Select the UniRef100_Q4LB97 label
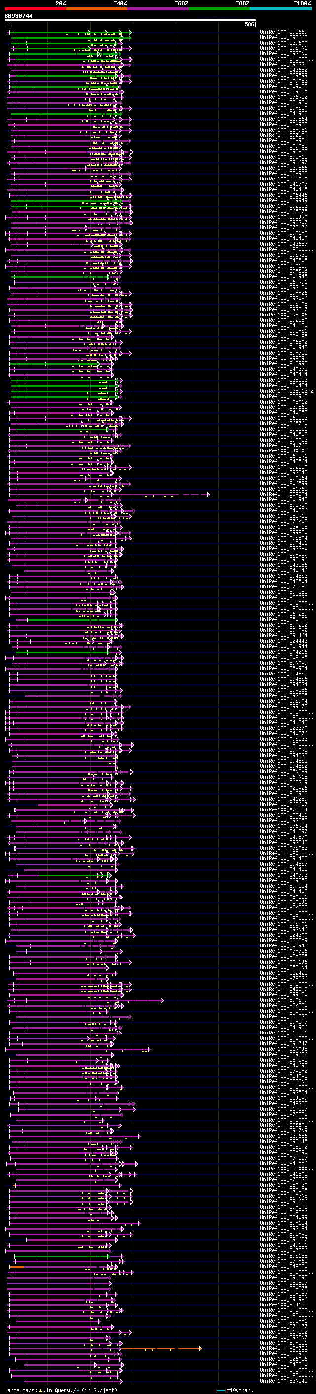Viewport: 316px width, 1394px height. (283, 831)
